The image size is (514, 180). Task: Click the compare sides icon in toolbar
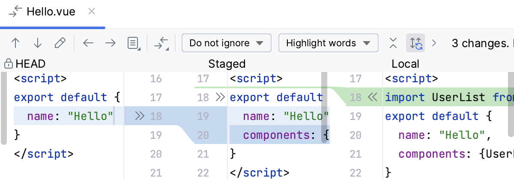[x=161, y=43]
